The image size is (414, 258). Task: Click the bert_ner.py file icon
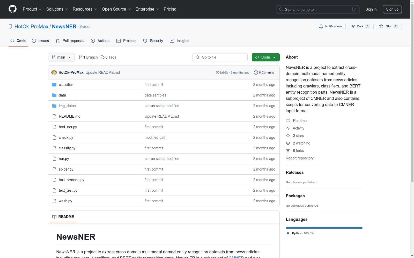(x=54, y=127)
